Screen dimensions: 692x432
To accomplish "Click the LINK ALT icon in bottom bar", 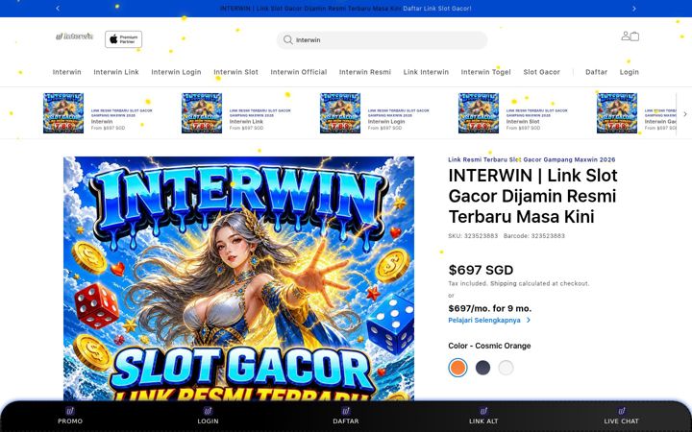I will [x=483, y=411].
